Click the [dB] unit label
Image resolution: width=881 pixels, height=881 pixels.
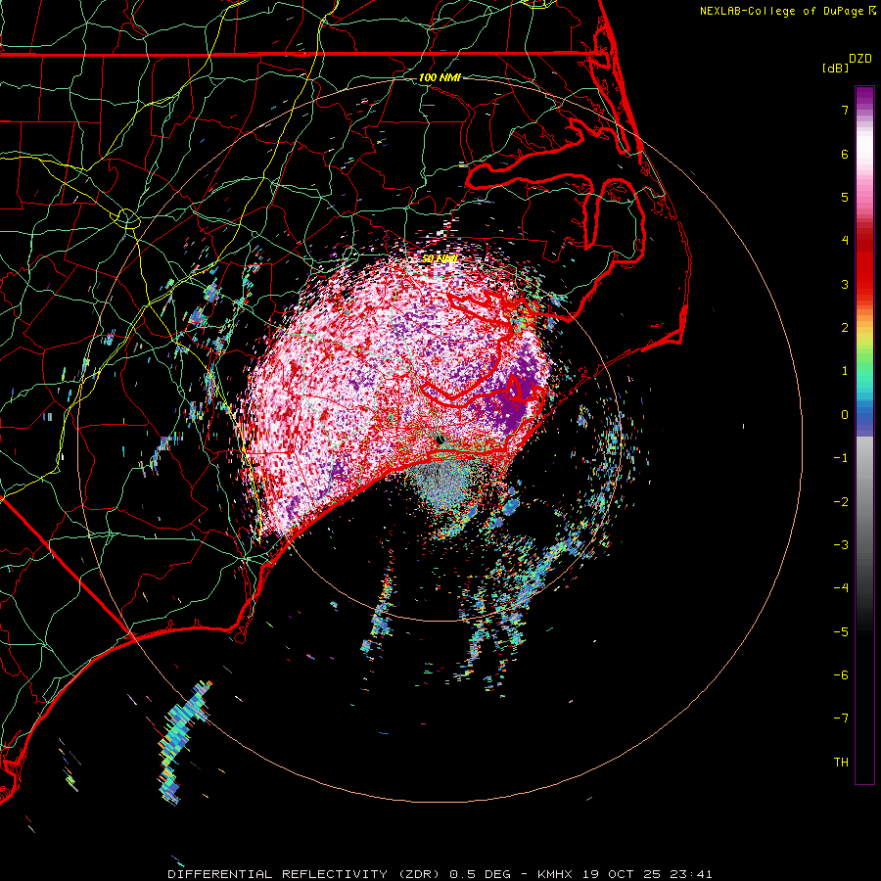835,68
